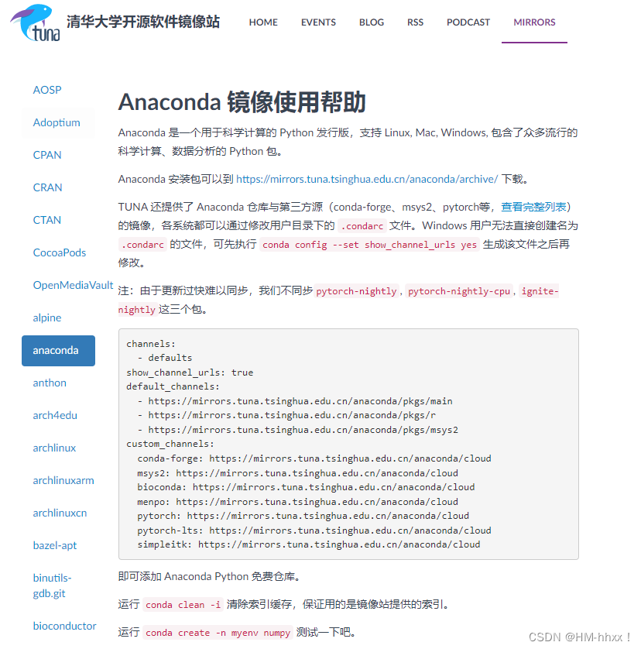Open OpenMediaVault help in sidebar
This screenshot has height=649, width=641.
pos(73,285)
